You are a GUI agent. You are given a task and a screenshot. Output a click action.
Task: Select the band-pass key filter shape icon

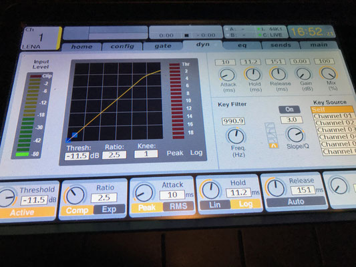[x=273, y=146]
